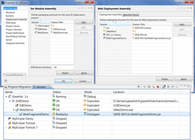
Task: Click the Redeploy warning status icon
Action: (54, 114)
